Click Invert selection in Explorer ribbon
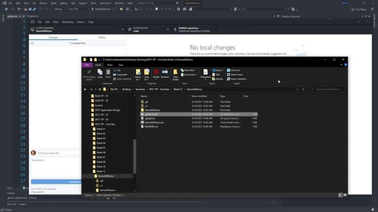Viewport: 378px width, 212px height. (x=236, y=79)
